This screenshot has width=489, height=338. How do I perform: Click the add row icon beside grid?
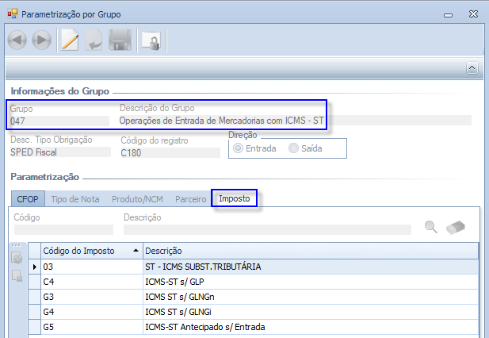(x=17, y=258)
